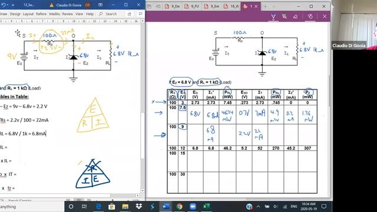377x212 pixels.
Task: Switch to the Layout tab
Action: click(x=28, y=14)
